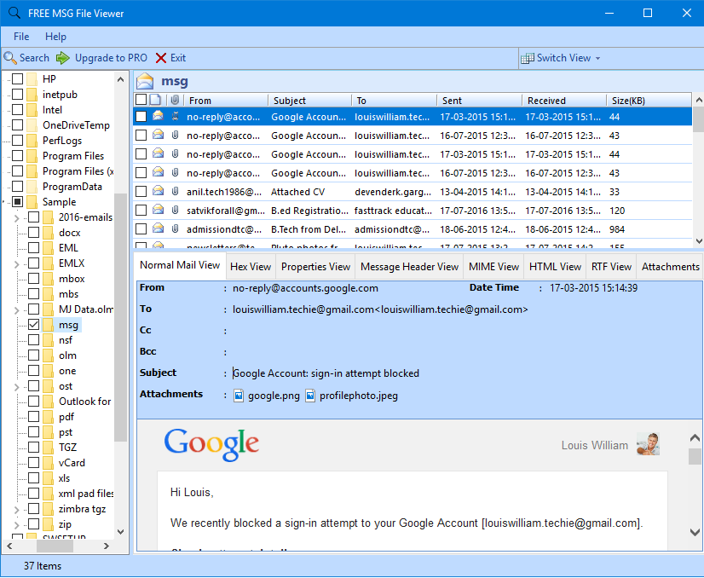Image resolution: width=704 pixels, height=578 pixels.
Task: Switch to the RTF View tab
Action: tap(611, 267)
